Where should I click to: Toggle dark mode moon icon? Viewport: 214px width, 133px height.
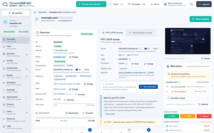pos(192,4)
